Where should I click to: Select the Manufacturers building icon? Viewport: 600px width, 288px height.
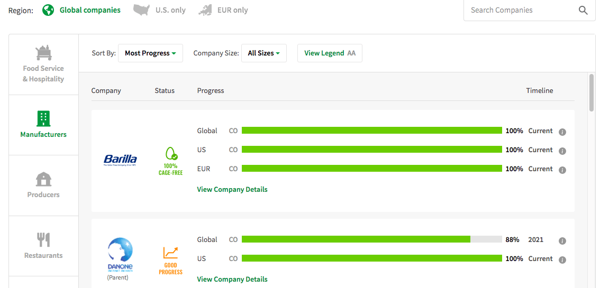point(43,119)
